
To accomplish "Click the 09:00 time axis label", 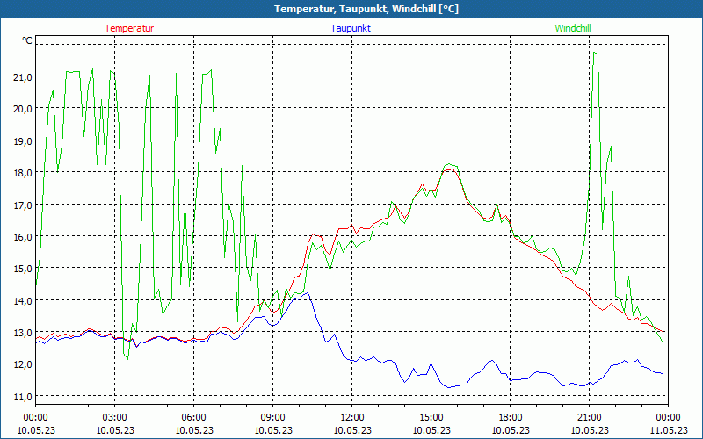I will click(272, 417).
